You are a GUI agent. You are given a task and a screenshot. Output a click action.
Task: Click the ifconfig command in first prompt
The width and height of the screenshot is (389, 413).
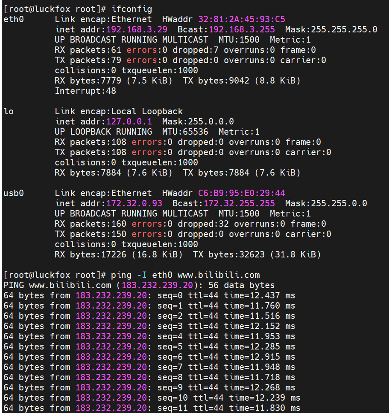pyautogui.click(x=132, y=9)
